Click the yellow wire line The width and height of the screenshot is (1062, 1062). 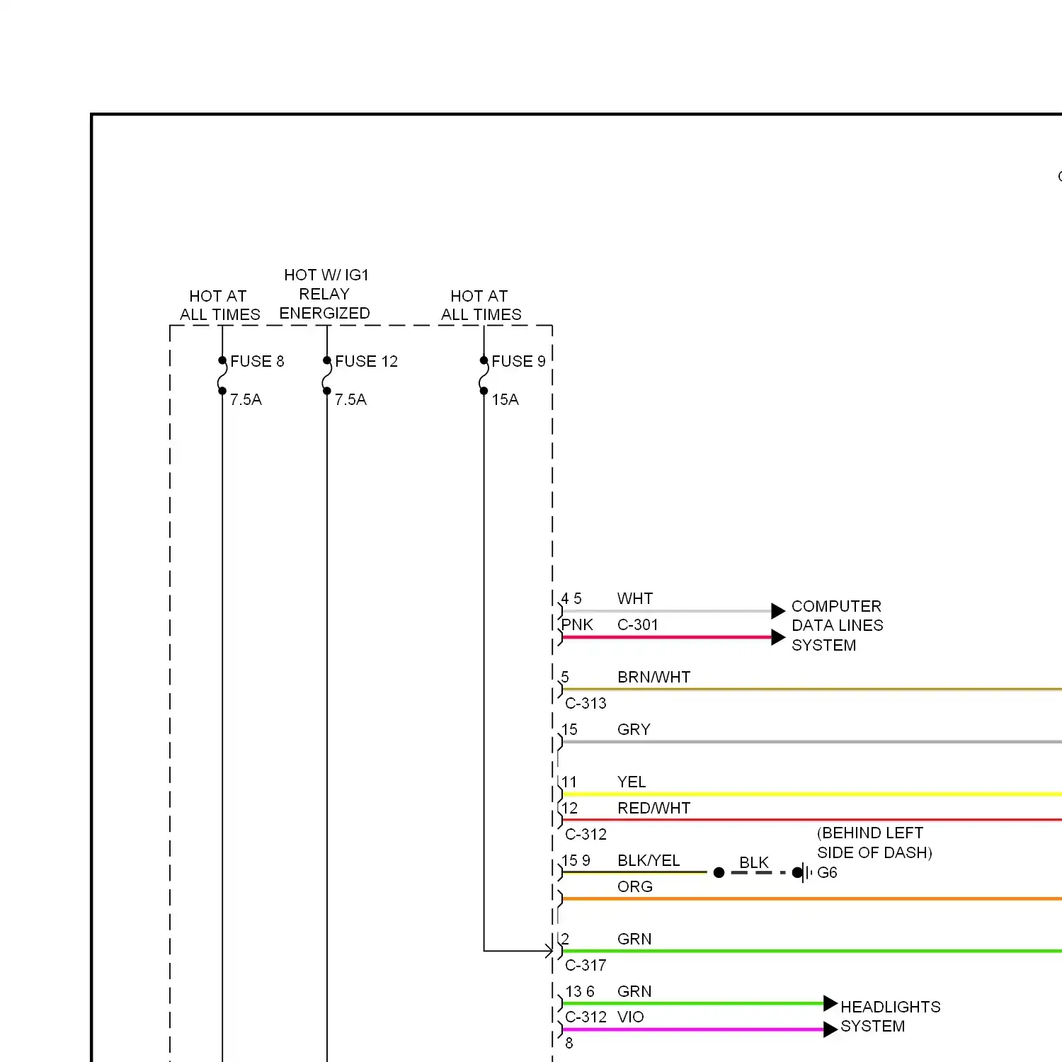coord(812,794)
